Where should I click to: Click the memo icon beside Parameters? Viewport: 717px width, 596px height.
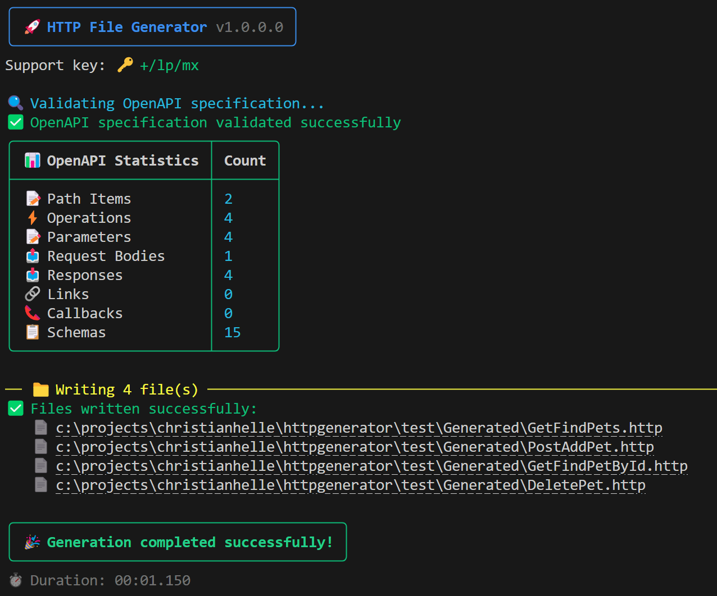point(33,237)
